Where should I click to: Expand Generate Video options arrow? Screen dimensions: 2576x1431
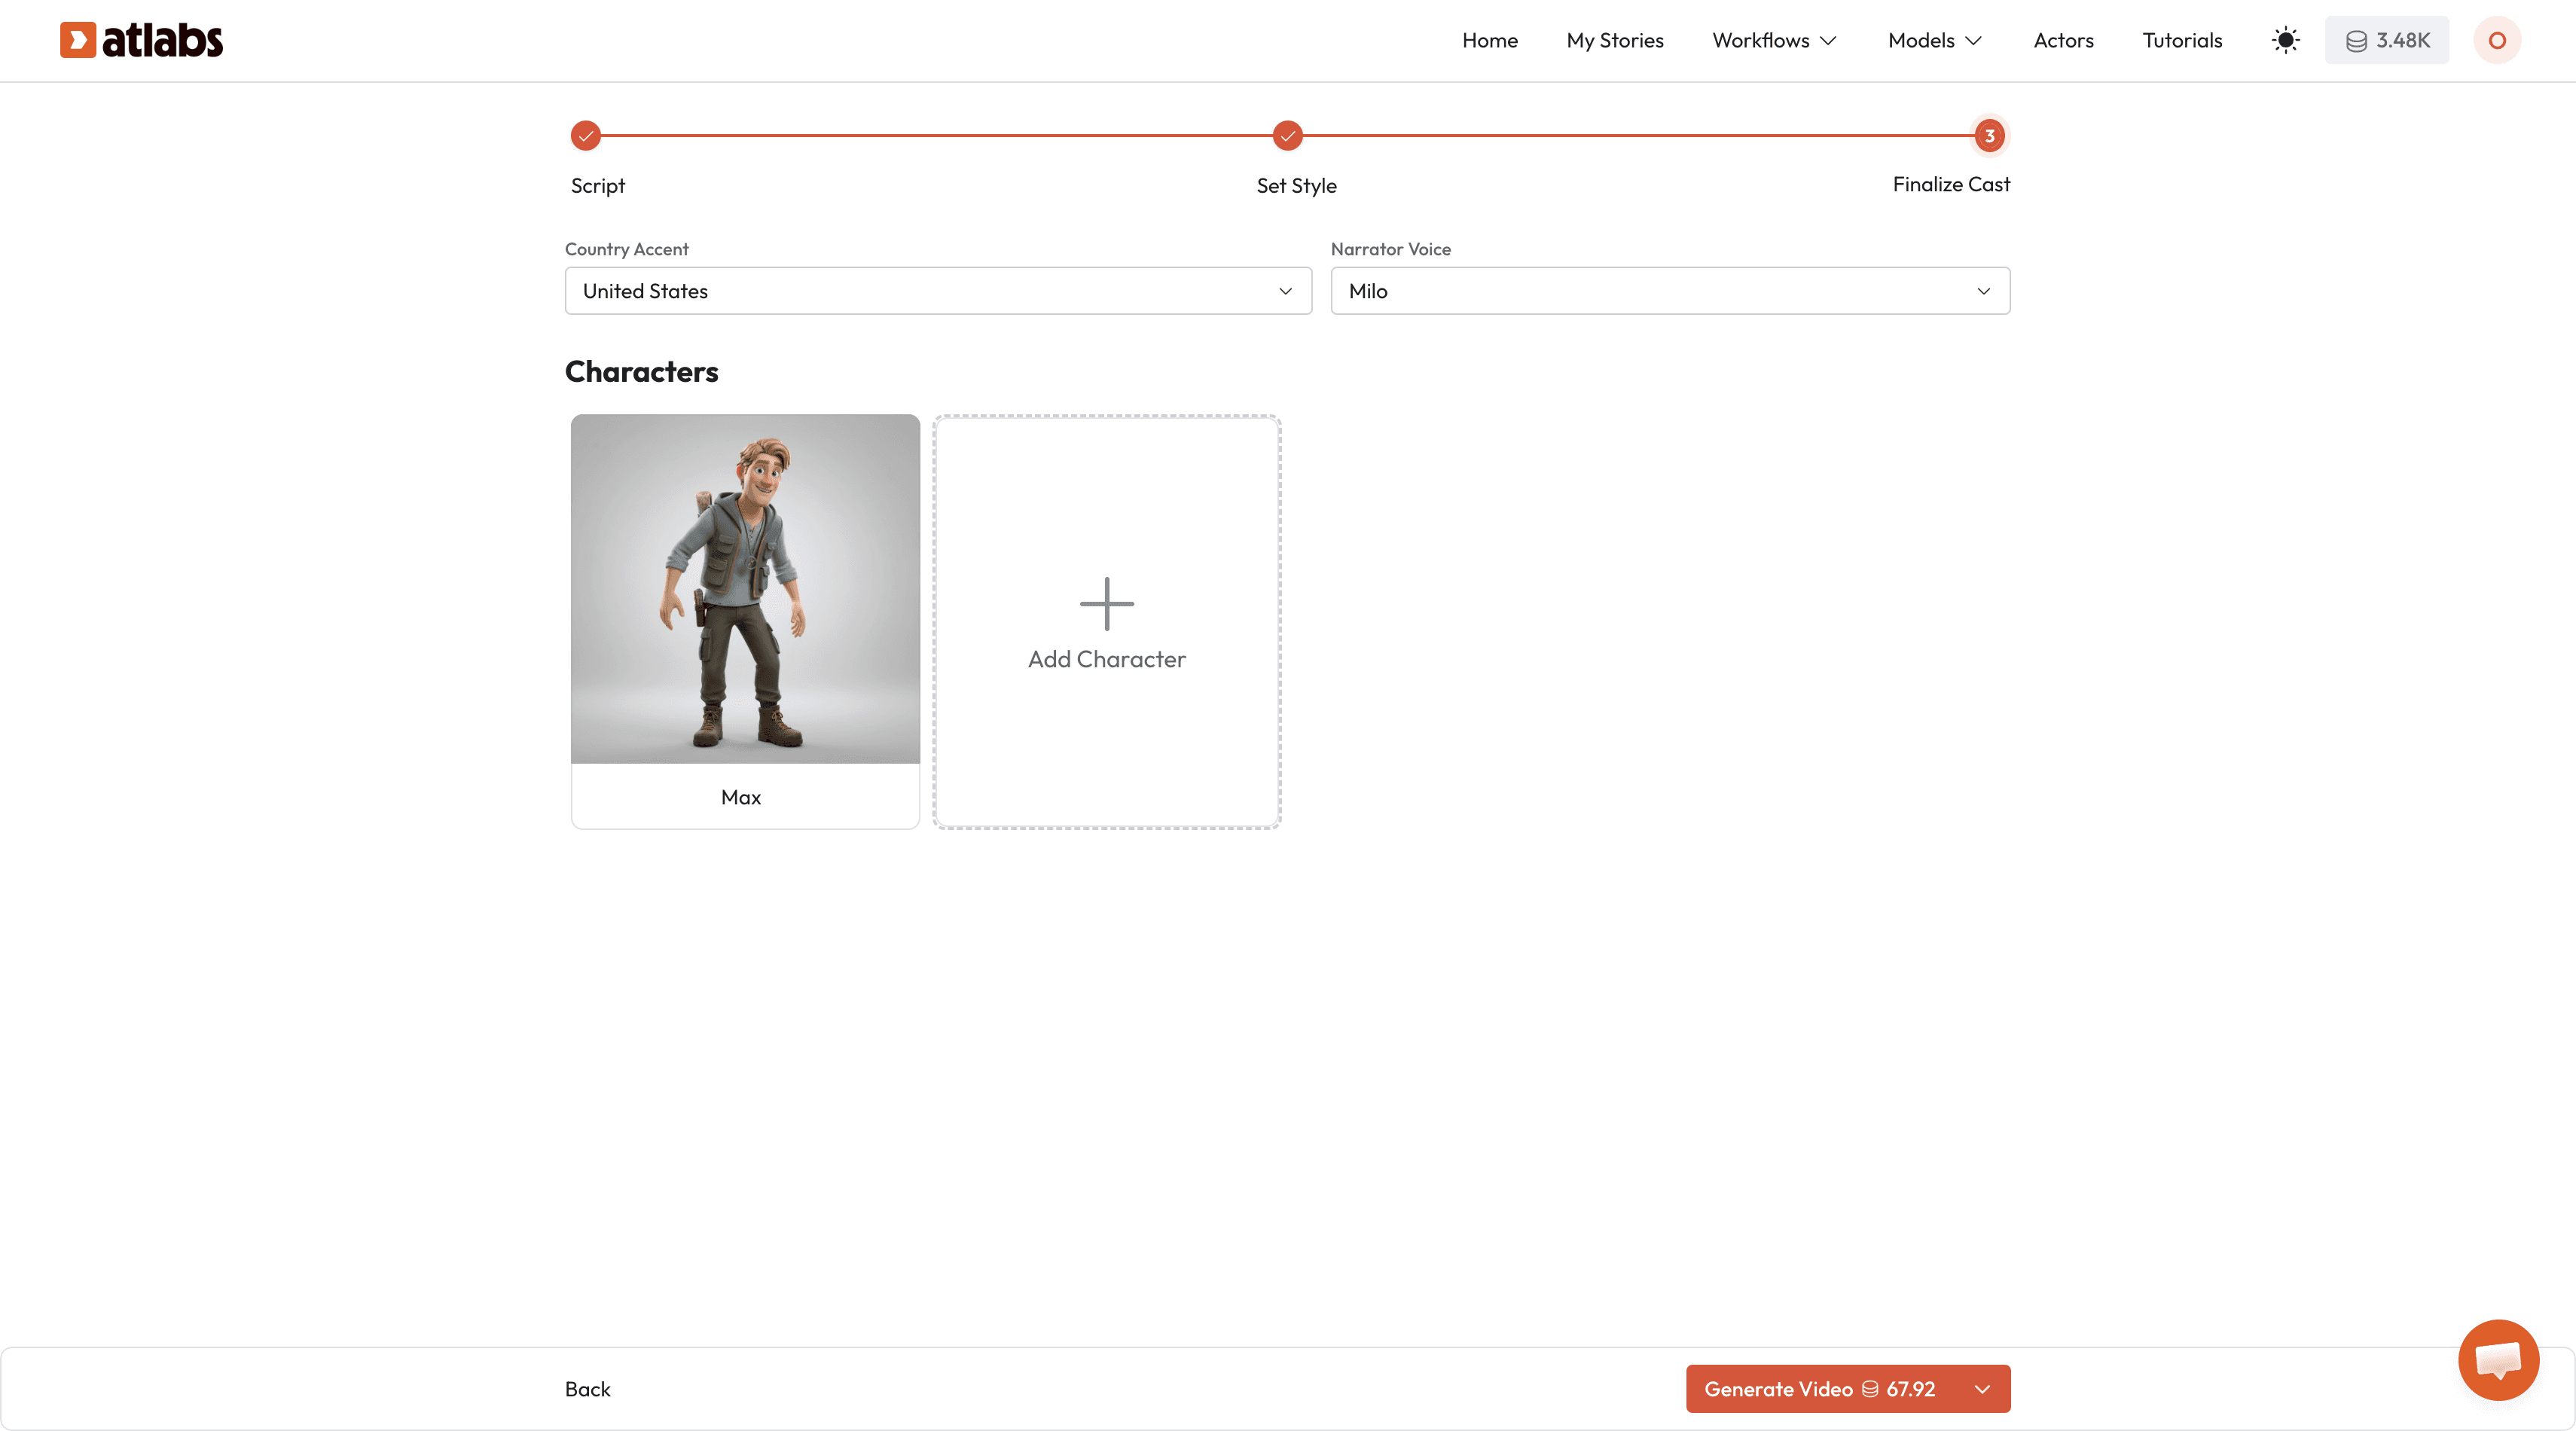point(1982,1389)
